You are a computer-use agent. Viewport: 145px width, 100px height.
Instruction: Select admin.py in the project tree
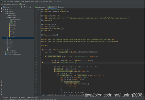(x=12, y=26)
